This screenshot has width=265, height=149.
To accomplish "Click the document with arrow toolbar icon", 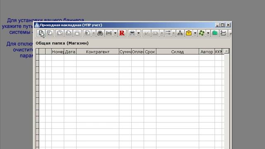I will tap(87, 33).
